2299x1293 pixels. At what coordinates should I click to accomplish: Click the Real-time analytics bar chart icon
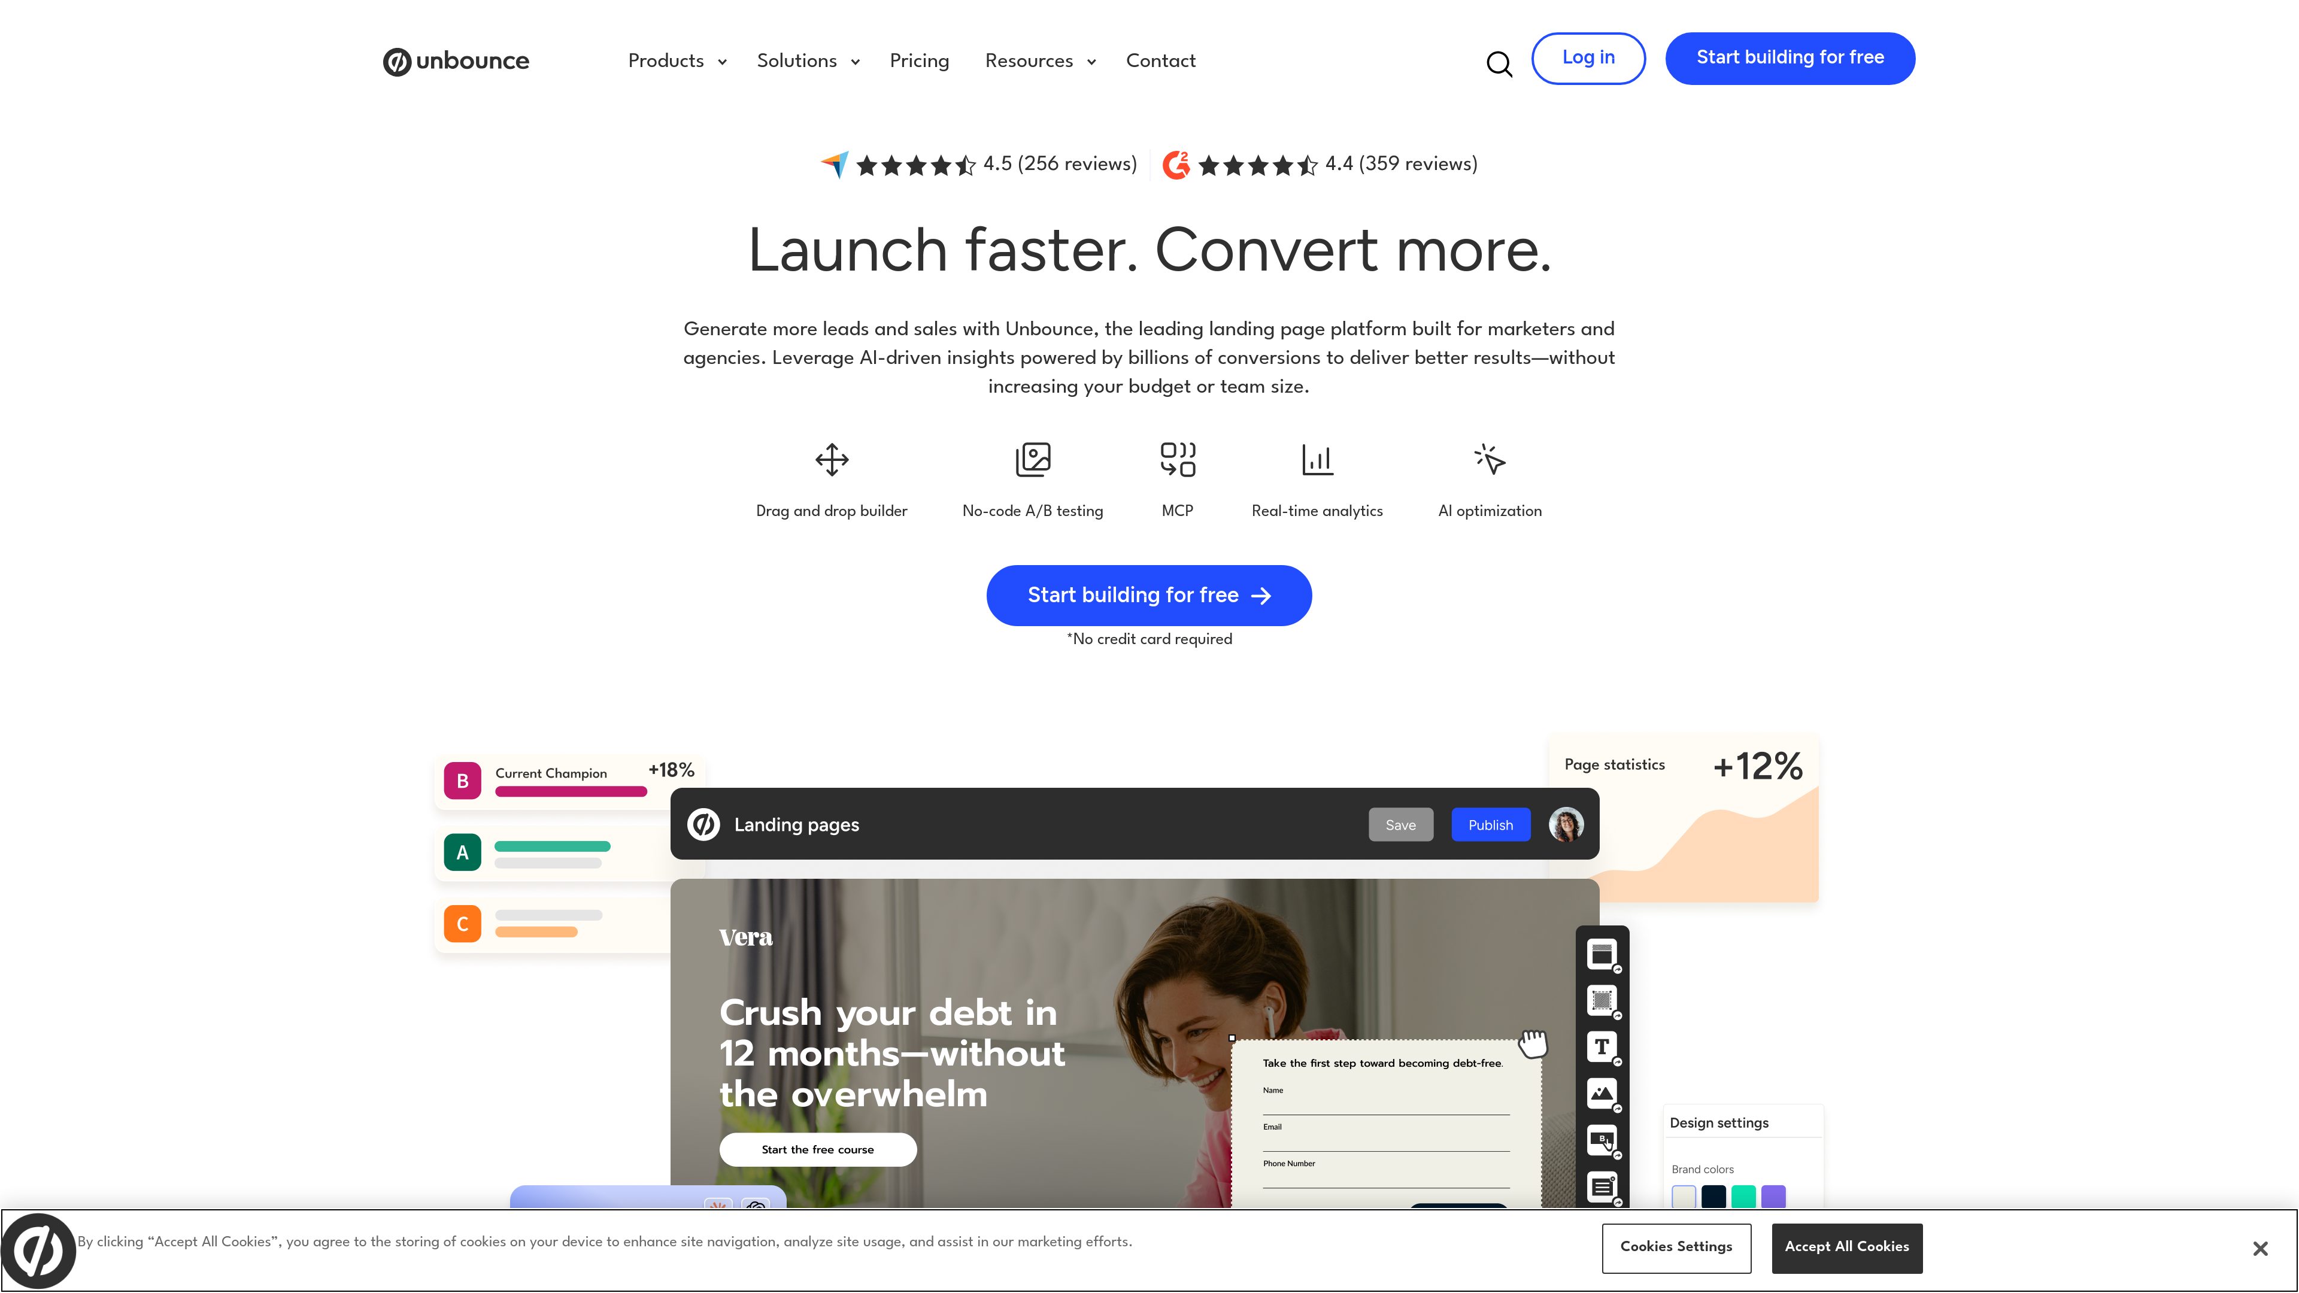1317,460
